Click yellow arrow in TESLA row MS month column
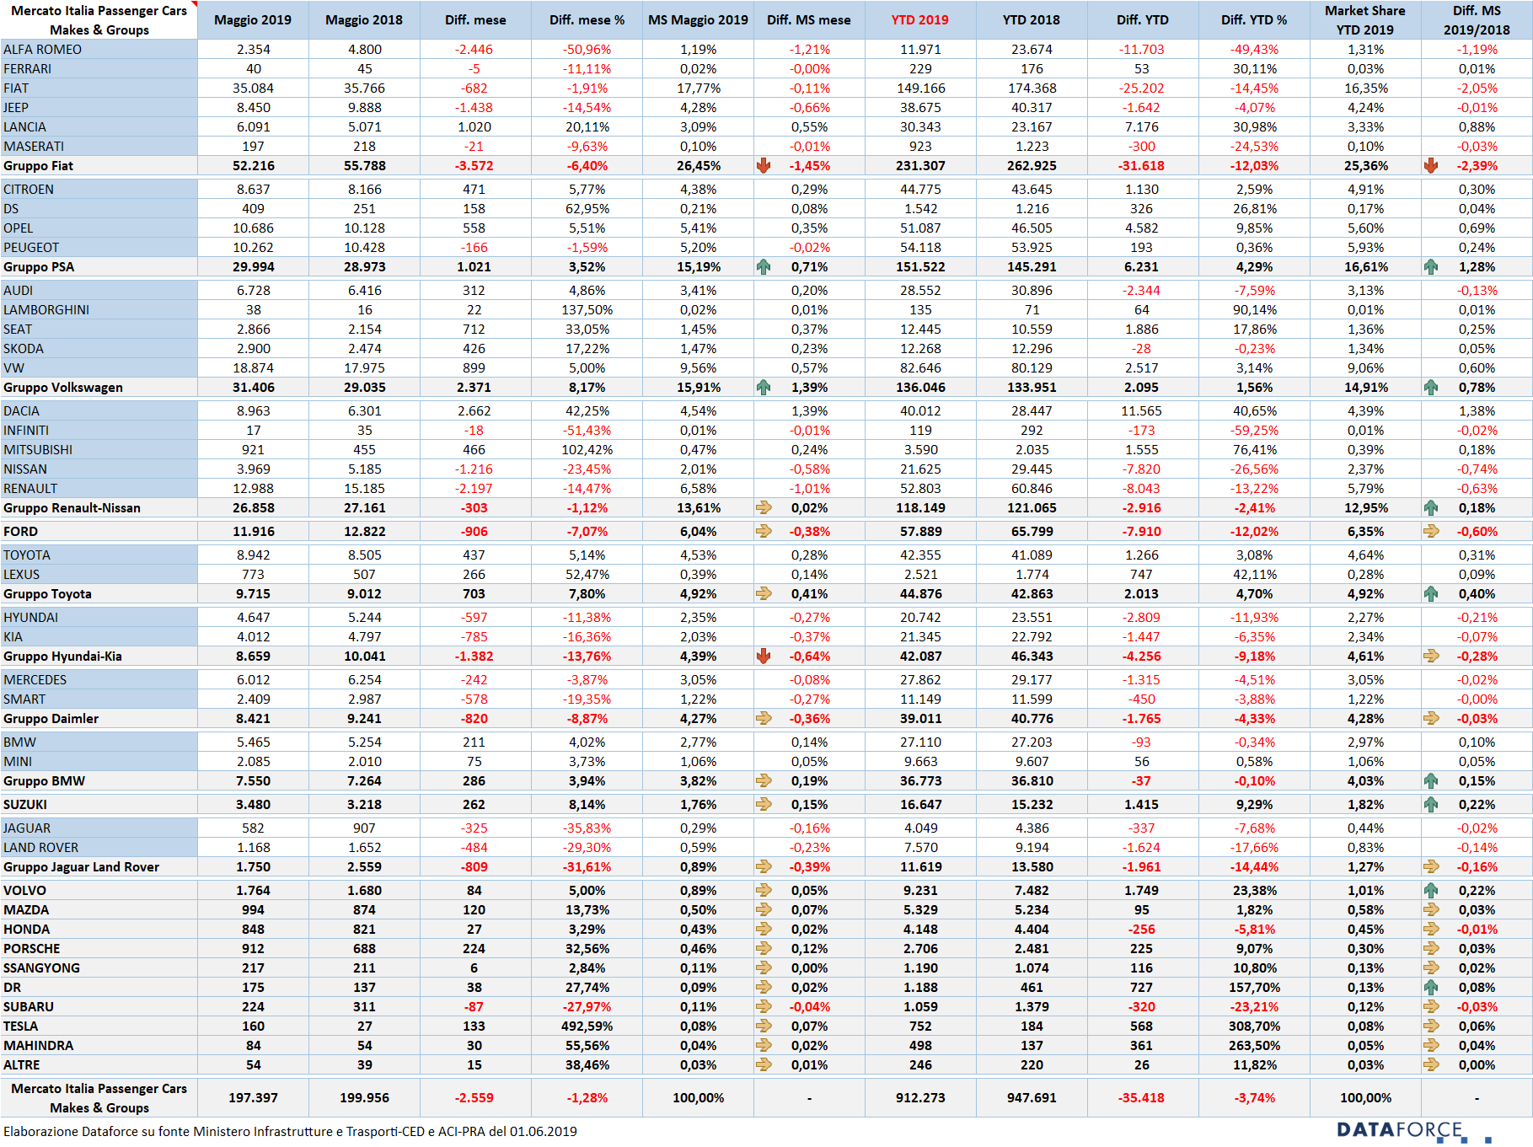Viewport: 1533px width, 1147px height. (x=764, y=1026)
